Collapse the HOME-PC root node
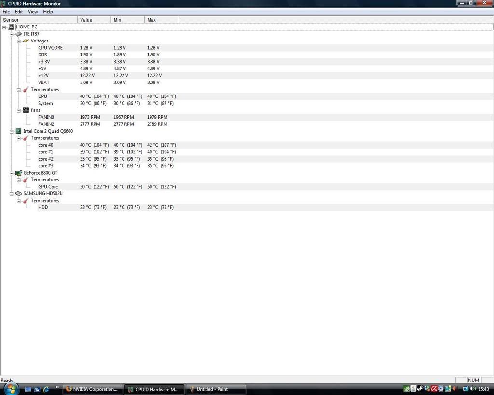Screen dimensions: 494x395 4,27
